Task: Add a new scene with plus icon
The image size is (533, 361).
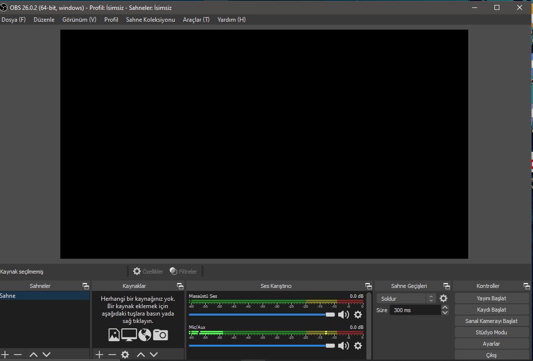Action: click(5, 355)
